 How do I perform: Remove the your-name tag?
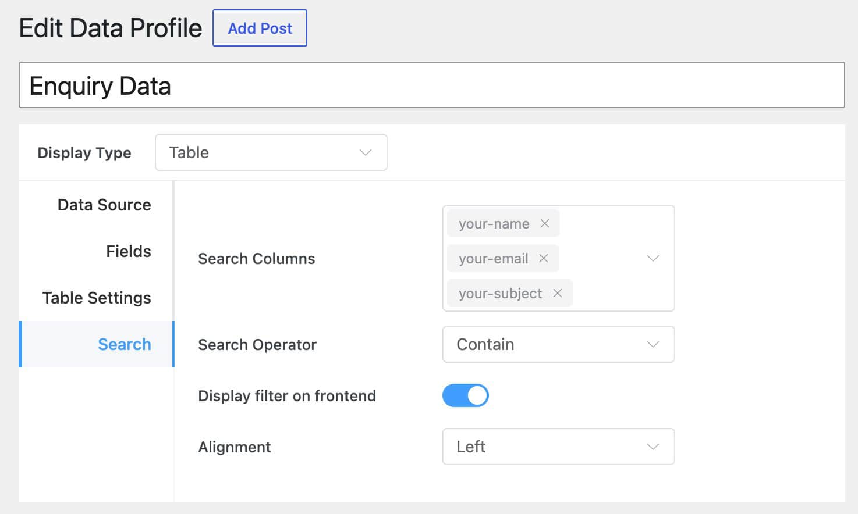(x=545, y=223)
